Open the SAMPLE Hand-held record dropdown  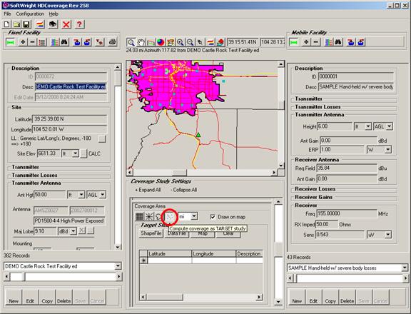point(405,268)
